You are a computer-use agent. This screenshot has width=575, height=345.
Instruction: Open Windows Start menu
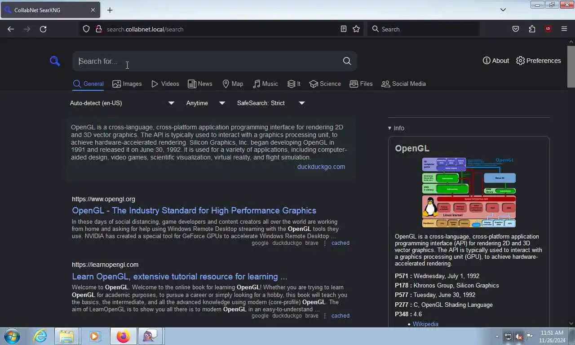(12, 336)
